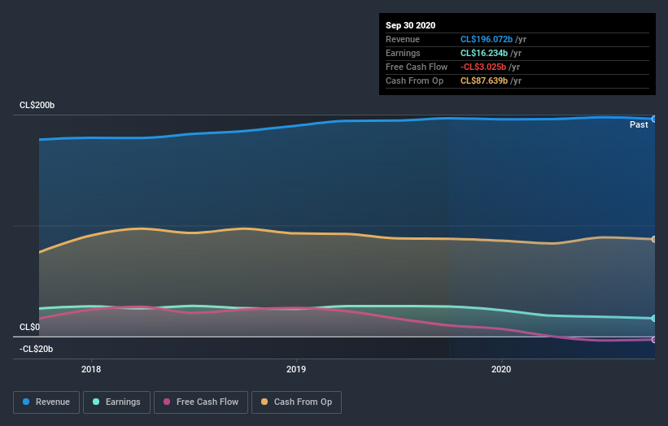Click the Sep 30 2020 tooltip date
This screenshot has height=426, width=668.
(410, 25)
